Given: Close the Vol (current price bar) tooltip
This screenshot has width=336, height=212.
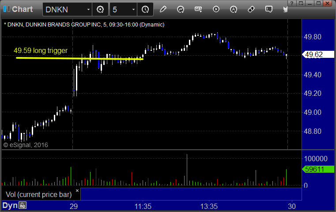Looking at the screenshot, I should click(77, 190).
